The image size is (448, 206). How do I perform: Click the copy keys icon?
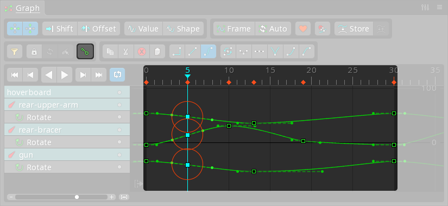[x=110, y=52]
